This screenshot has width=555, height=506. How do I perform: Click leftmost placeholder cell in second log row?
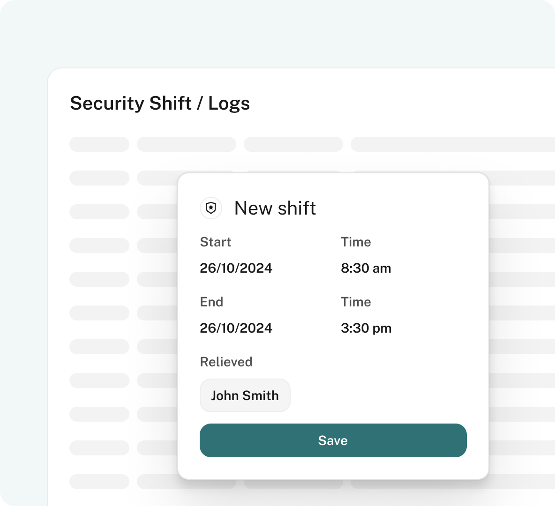coord(99,178)
